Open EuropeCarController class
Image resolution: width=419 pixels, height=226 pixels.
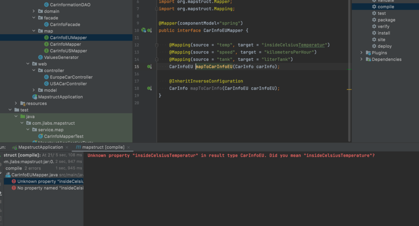click(71, 77)
